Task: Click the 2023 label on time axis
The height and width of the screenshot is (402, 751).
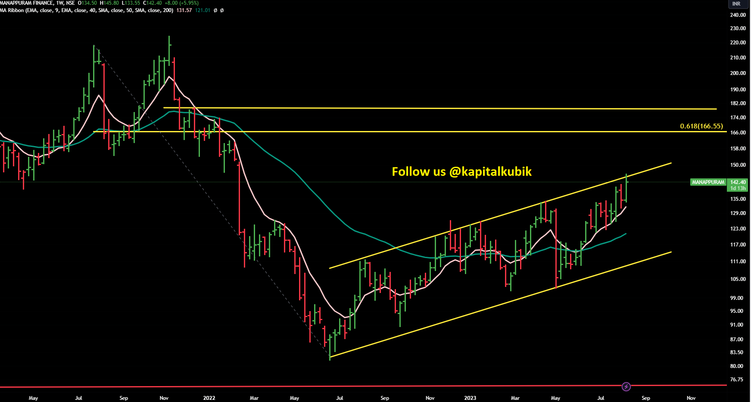Action: pos(470,398)
